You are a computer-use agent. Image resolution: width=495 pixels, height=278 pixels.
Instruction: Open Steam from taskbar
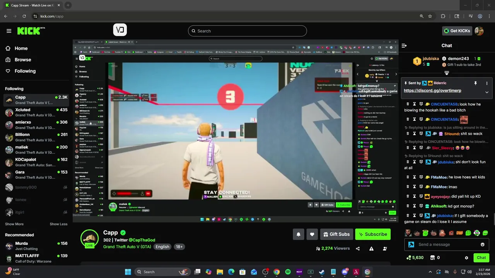(x=322, y=272)
